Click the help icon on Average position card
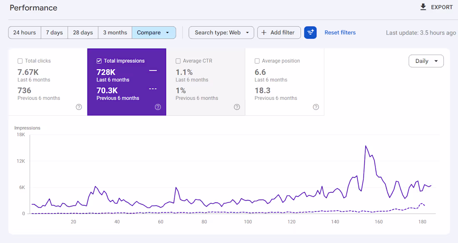 click(316, 107)
